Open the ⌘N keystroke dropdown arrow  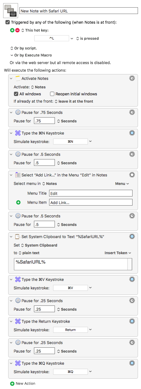(x=90, y=142)
